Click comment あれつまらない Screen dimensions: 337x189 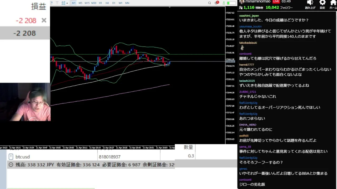click(252, 118)
